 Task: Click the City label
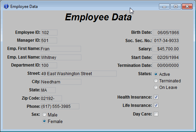pyautogui.click(x=36, y=82)
